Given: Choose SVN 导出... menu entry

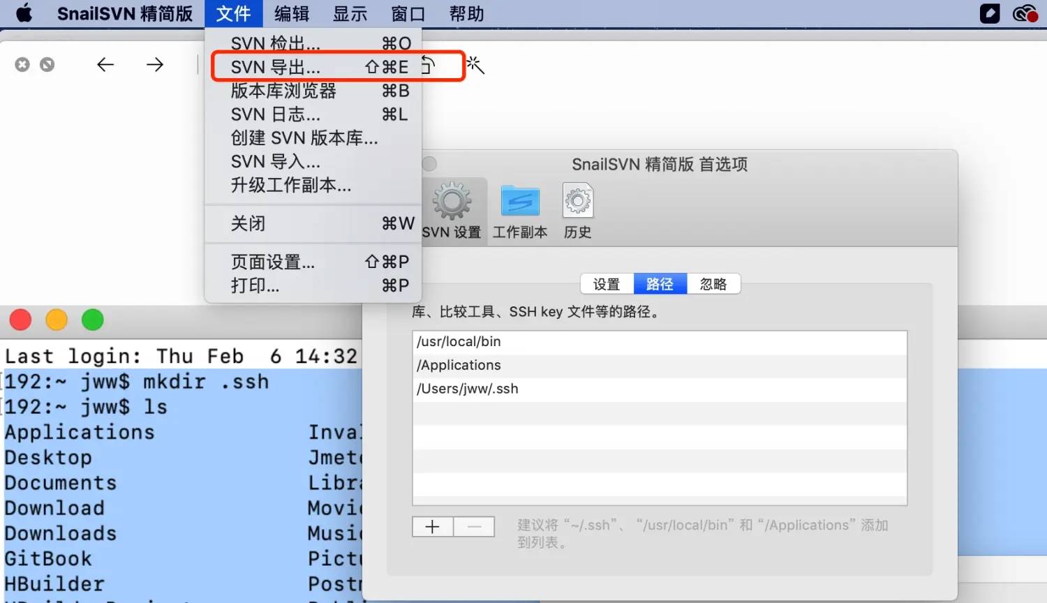Looking at the screenshot, I should click(x=313, y=67).
